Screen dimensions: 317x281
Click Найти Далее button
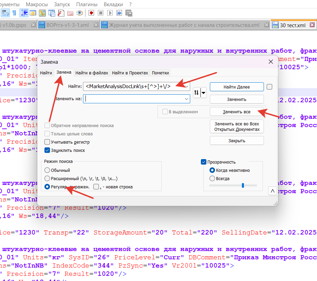click(x=237, y=87)
